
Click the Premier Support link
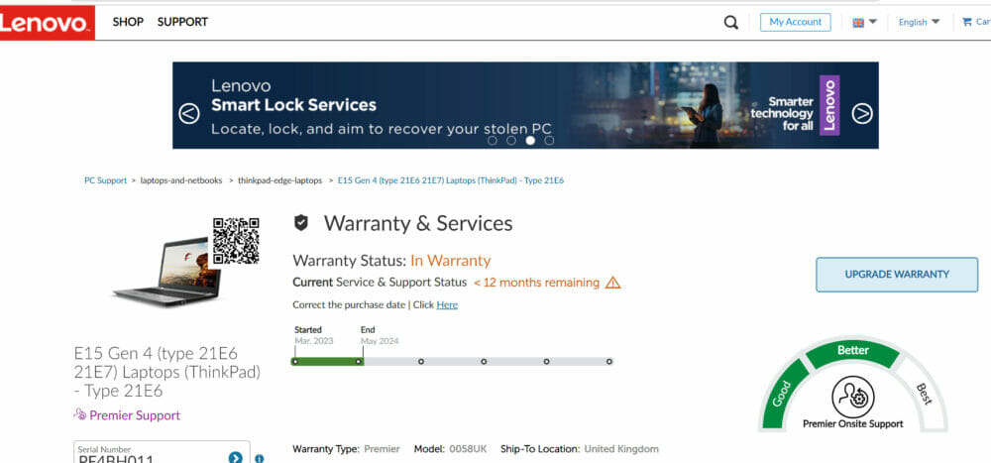pyautogui.click(x=135, y=415)
